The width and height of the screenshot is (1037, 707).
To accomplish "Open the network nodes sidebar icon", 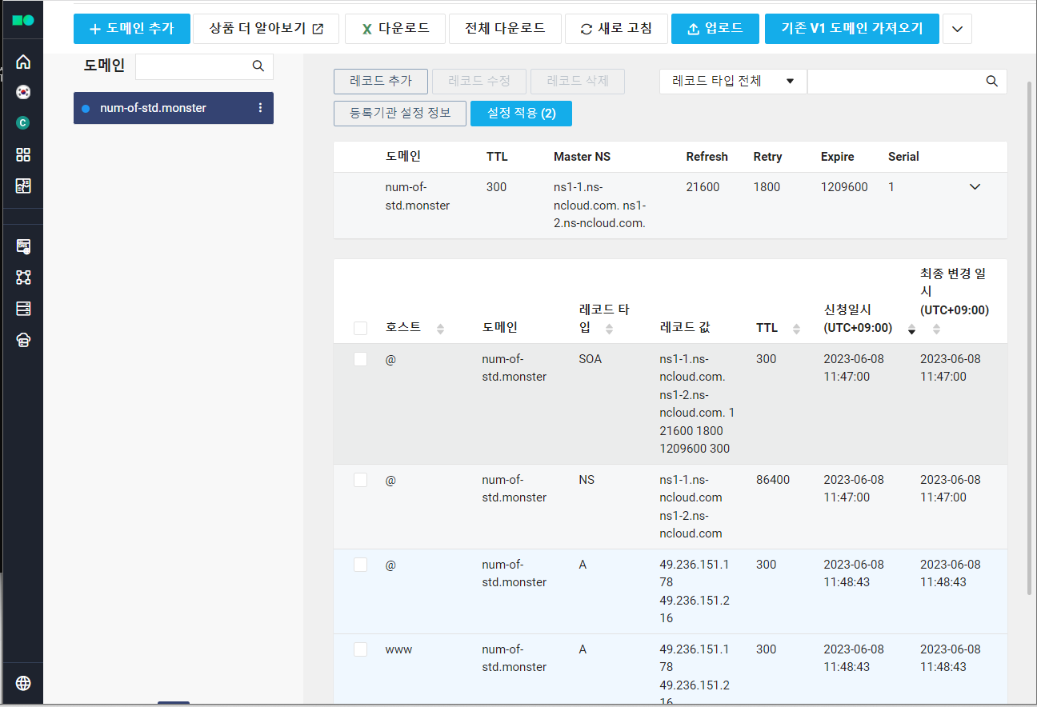I will click(x=23, y=278).
